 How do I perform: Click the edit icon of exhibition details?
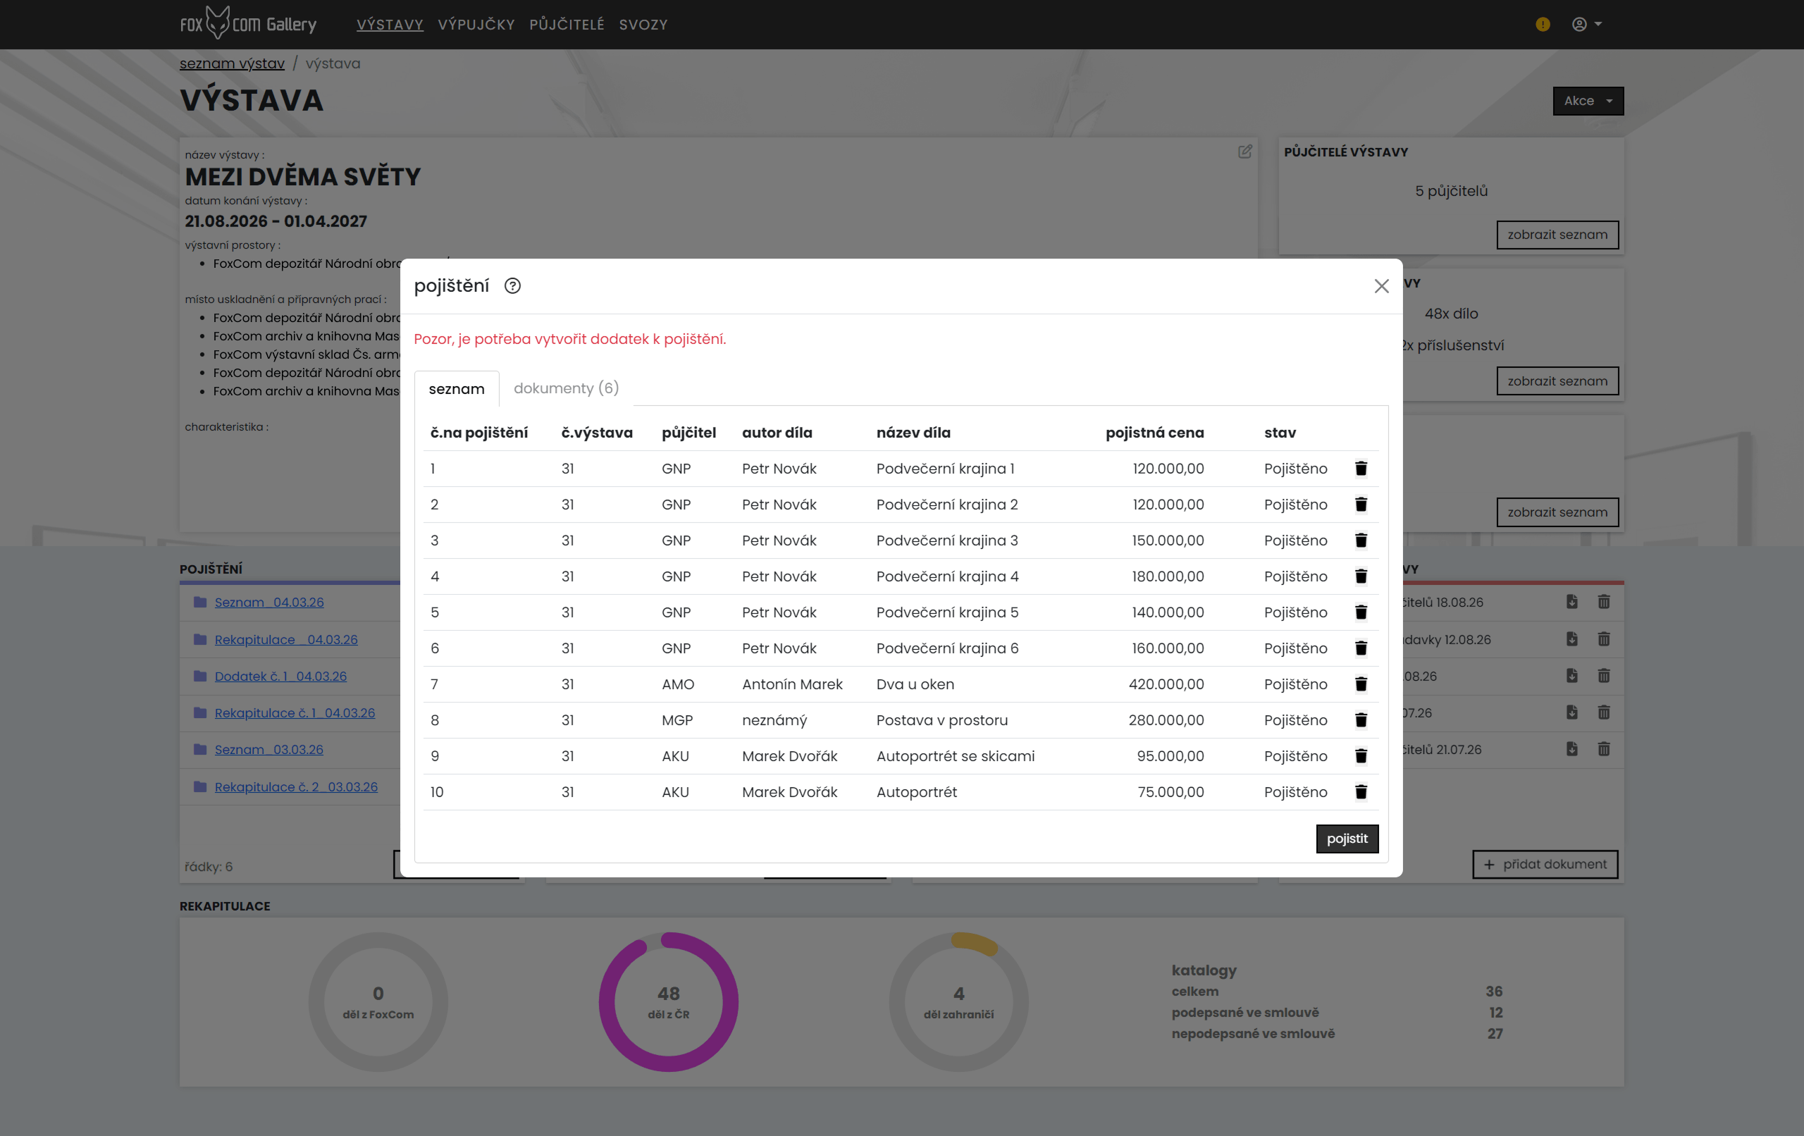tap(1244, 152)
